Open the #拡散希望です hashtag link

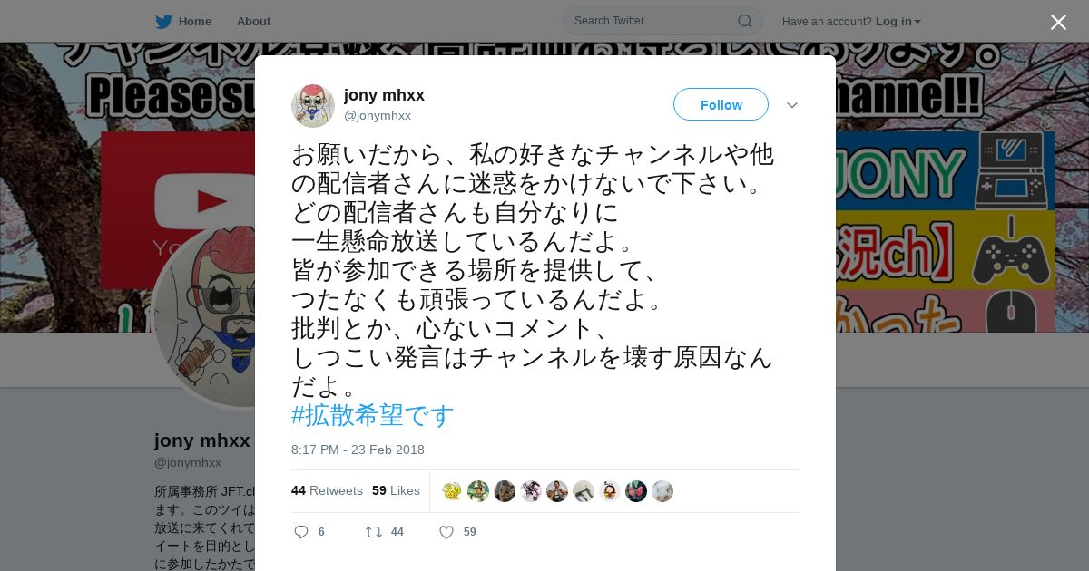[x=373, y=415]
